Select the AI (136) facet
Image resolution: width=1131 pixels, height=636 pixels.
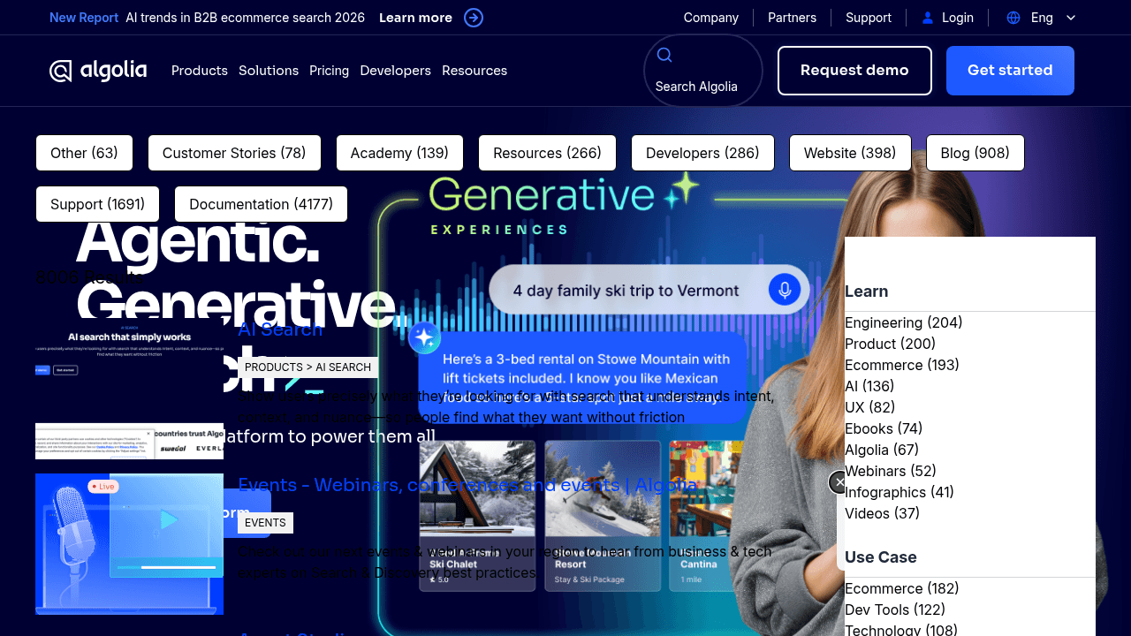[869, 386]
